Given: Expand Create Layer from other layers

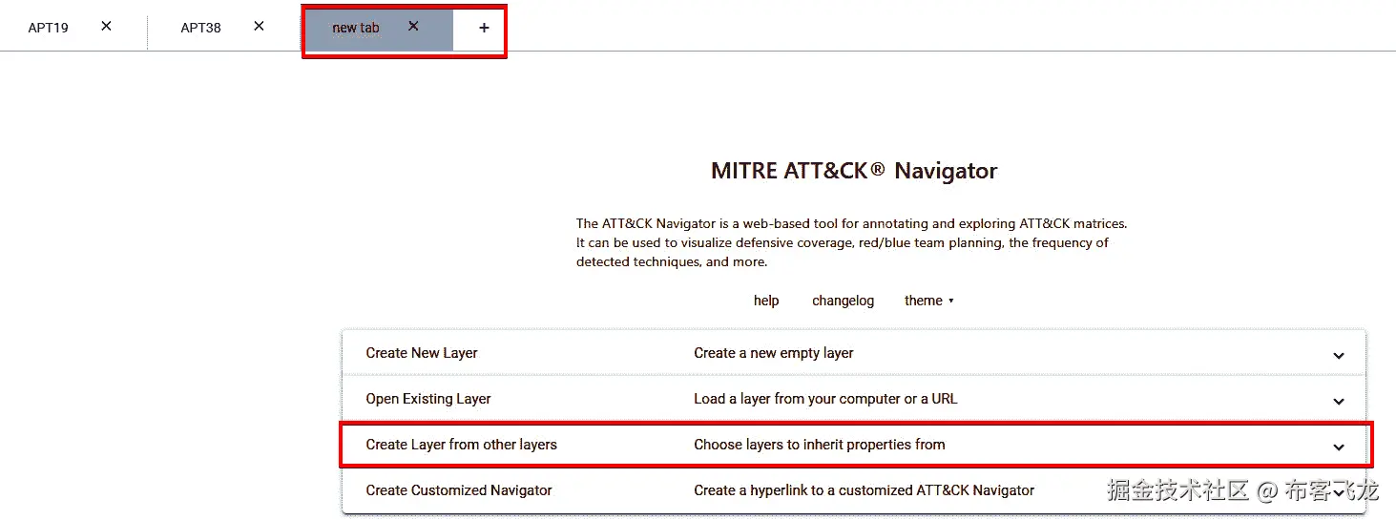Looking at the screenshot, I should point(854,445).
